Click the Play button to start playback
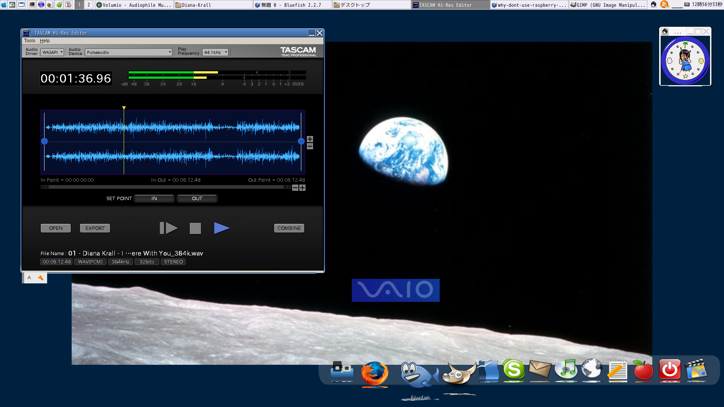Viewport: 724px width, 407px height. tap(221, 228)
